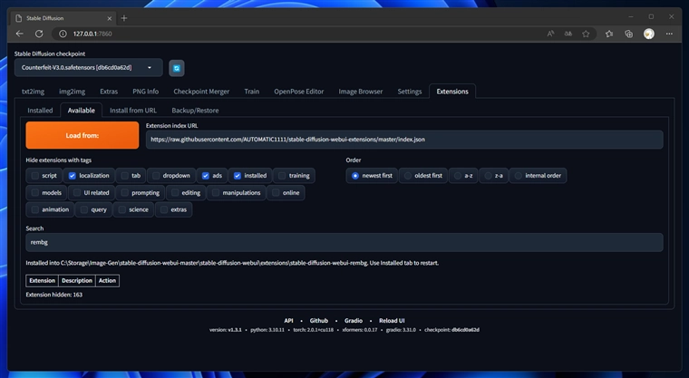The height and width of the screenshot is (378, 689).
Task: Toggle the online tag checkbox
Action: 276,192
